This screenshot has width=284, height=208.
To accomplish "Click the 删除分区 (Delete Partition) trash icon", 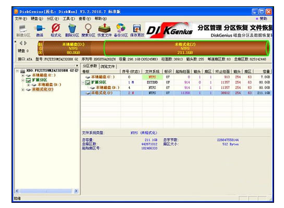I will tap(72, 30).
